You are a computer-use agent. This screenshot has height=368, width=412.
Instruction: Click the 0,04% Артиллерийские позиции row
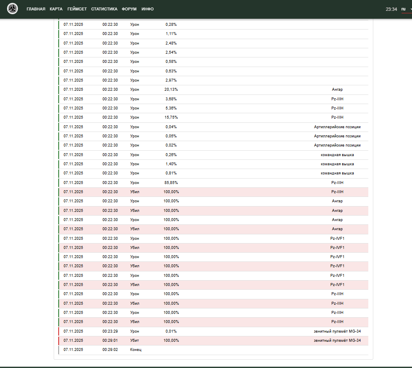pyautogui.click(x=213, y=127)
